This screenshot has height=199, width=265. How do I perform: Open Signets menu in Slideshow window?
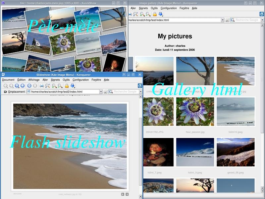pyautogui.click(x=55, y=80)
